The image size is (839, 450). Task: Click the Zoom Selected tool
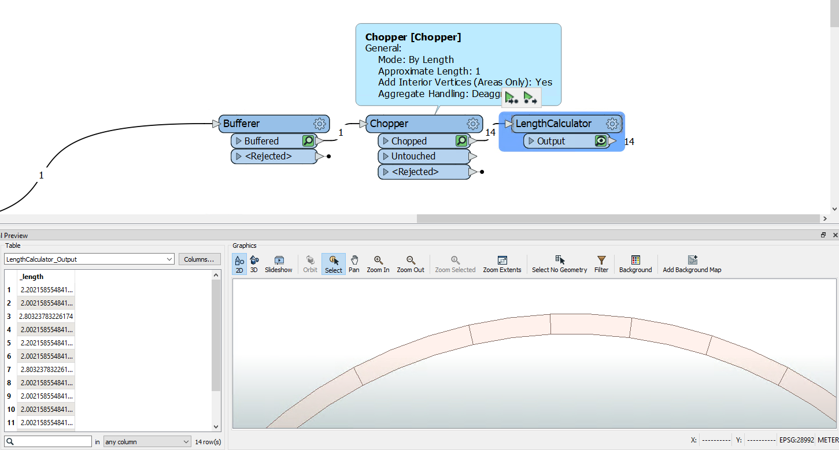(455, 264)
